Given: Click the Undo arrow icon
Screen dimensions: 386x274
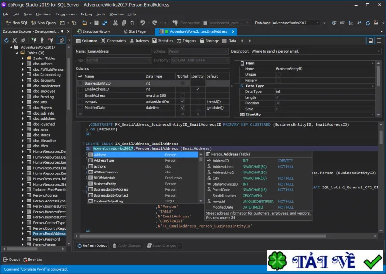Looking at the screenshot, I should 142,23.
